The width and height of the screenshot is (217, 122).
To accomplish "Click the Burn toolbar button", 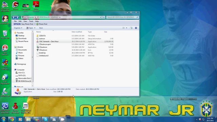I will pyautogui.click(x=41, y=28).
